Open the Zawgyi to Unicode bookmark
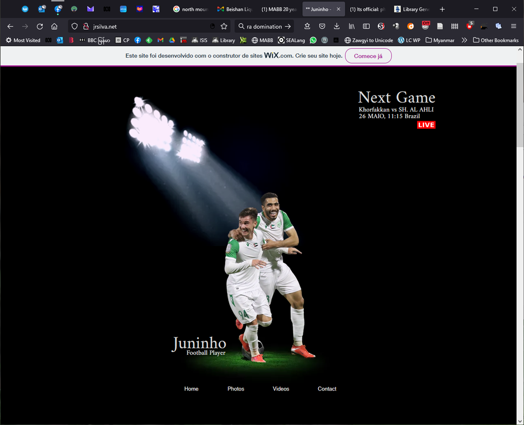524x425 pixels. (x=369, y=40)
